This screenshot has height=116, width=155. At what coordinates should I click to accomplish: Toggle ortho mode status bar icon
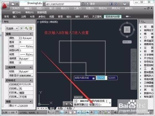tap(62, 112)
